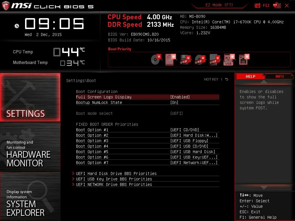The image size is (295, 221).
Task: Click the Boot Option #7 label
Action: [92, 163]
